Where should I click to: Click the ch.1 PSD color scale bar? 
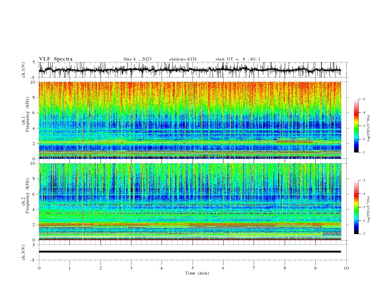(356, 126)
